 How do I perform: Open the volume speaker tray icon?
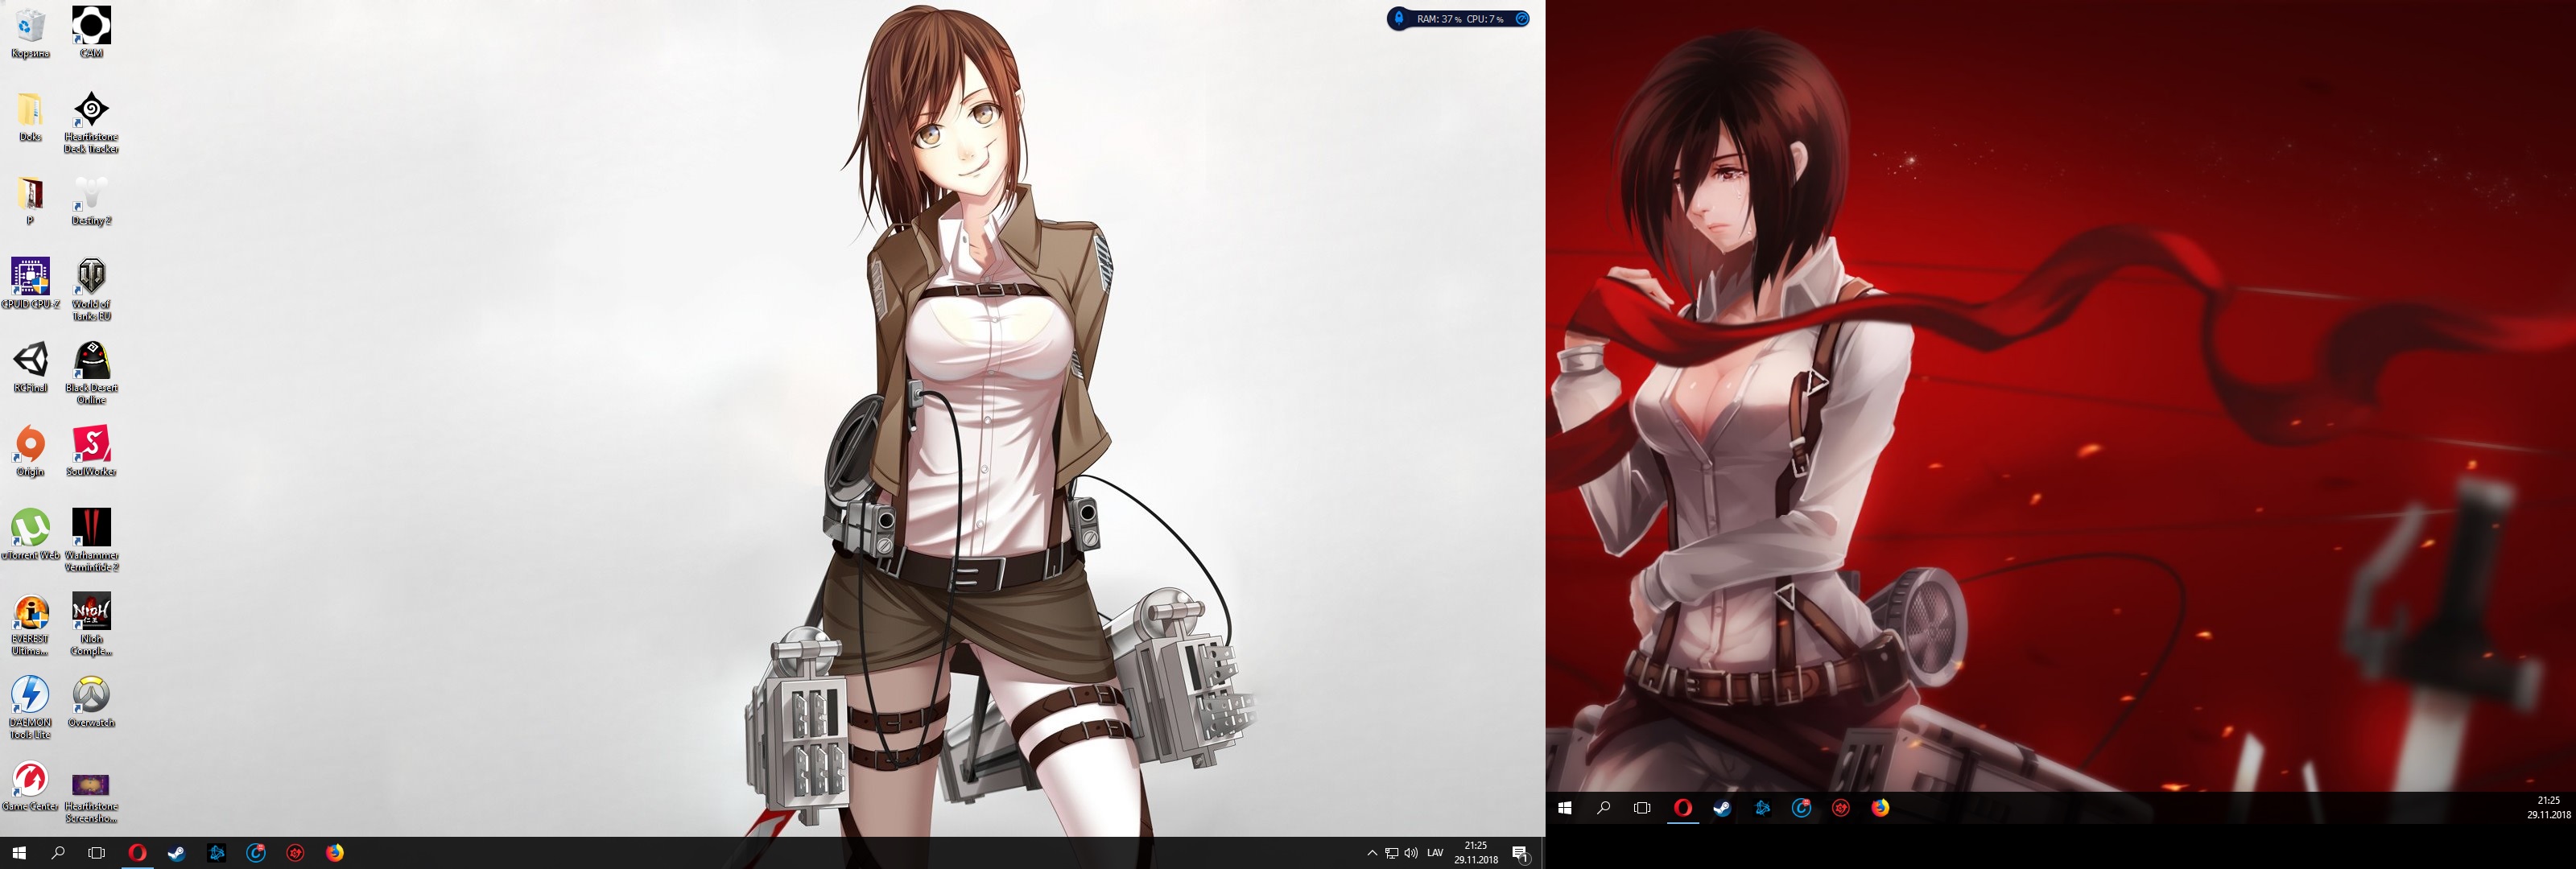(1411, 853)
